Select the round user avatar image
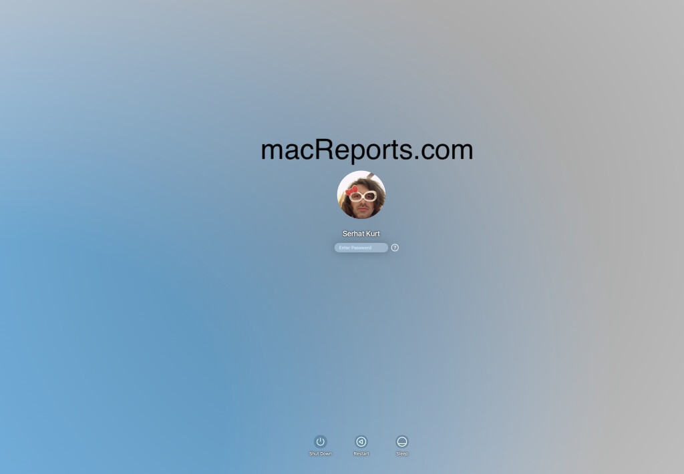 (x=361, y=195)
